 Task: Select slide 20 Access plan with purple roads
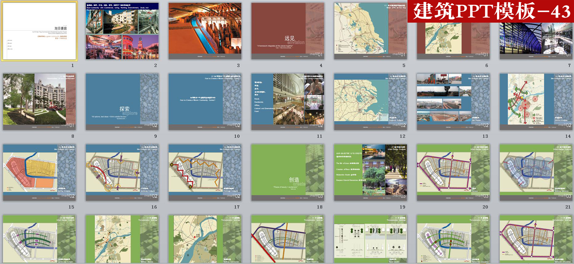click(453, 172)
